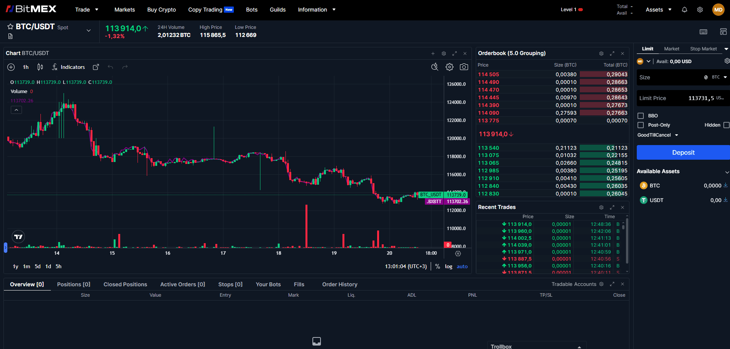The width and height of the screenshot is (730, 349).
Task: Click BTC deposit download icon
Action: tap(725, 185)
